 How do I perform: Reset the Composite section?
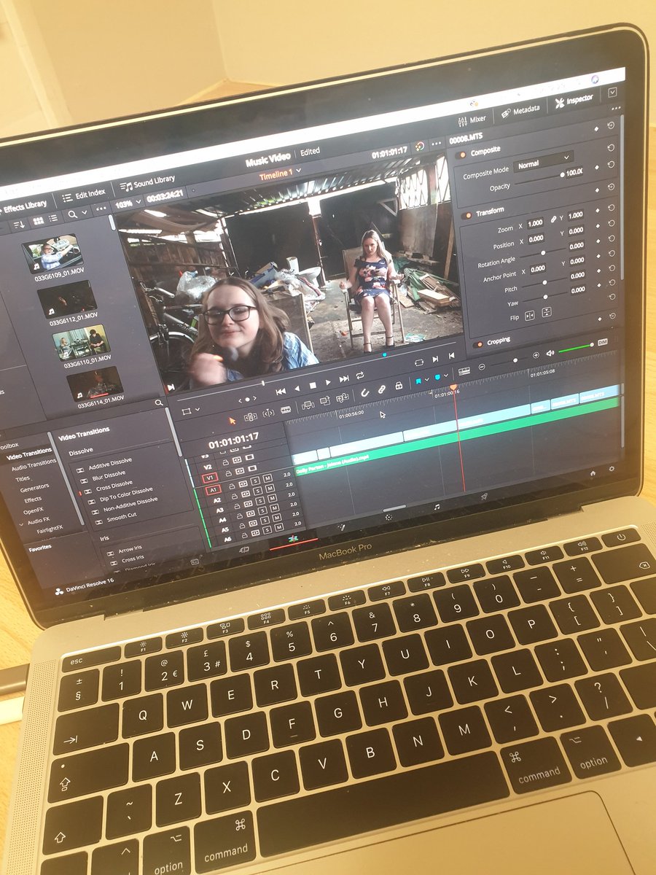pyautogui.click(x=610, y=125)
